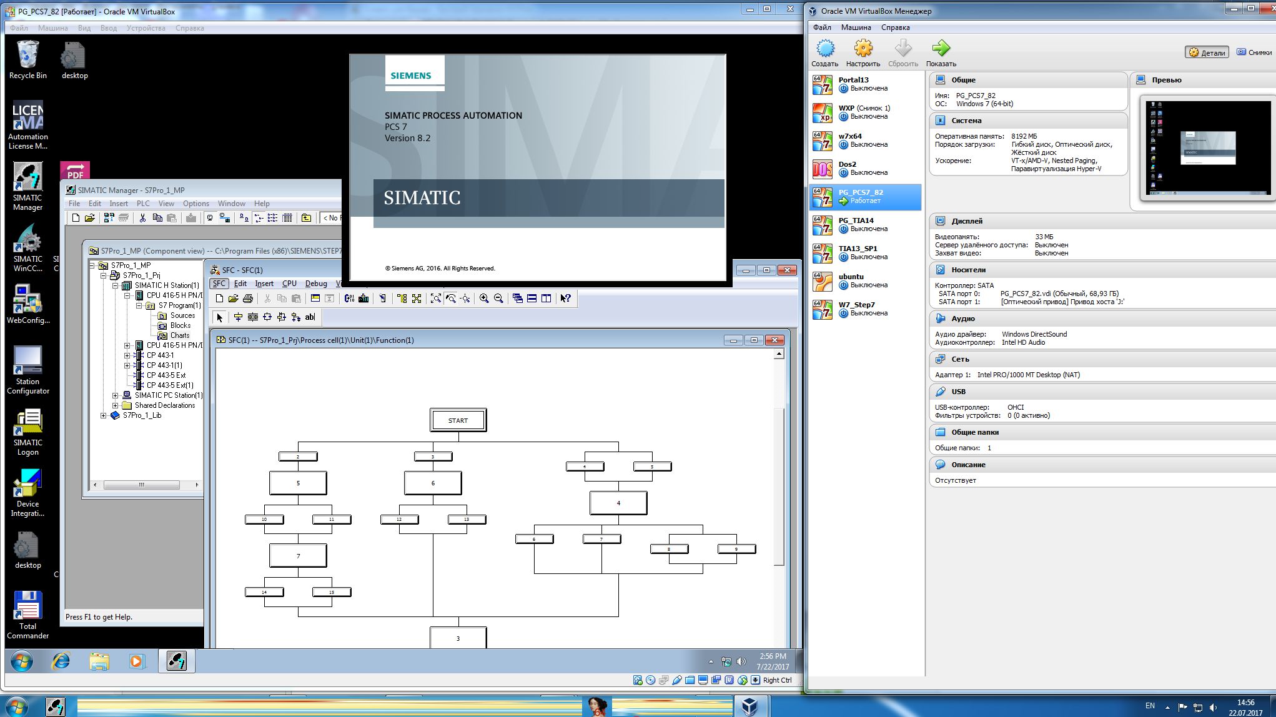Click Zoom Out magnifier in SFC toolbar

[x=498, y=299]
